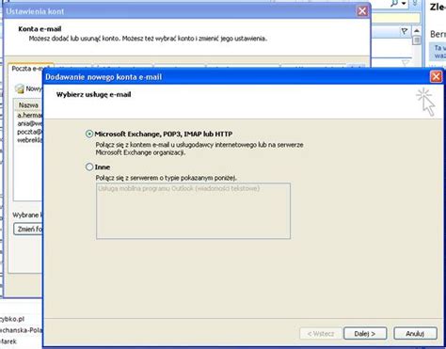The image size is (446, 349).
Task: Open search options dropdown arrow in Outlook
Action: (404, 4)
